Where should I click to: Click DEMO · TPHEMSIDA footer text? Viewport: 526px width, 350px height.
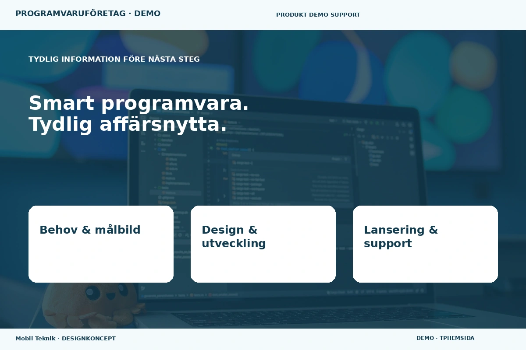pos(445,338)
